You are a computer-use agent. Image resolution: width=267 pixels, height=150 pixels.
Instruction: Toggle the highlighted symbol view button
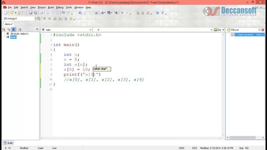14,30
